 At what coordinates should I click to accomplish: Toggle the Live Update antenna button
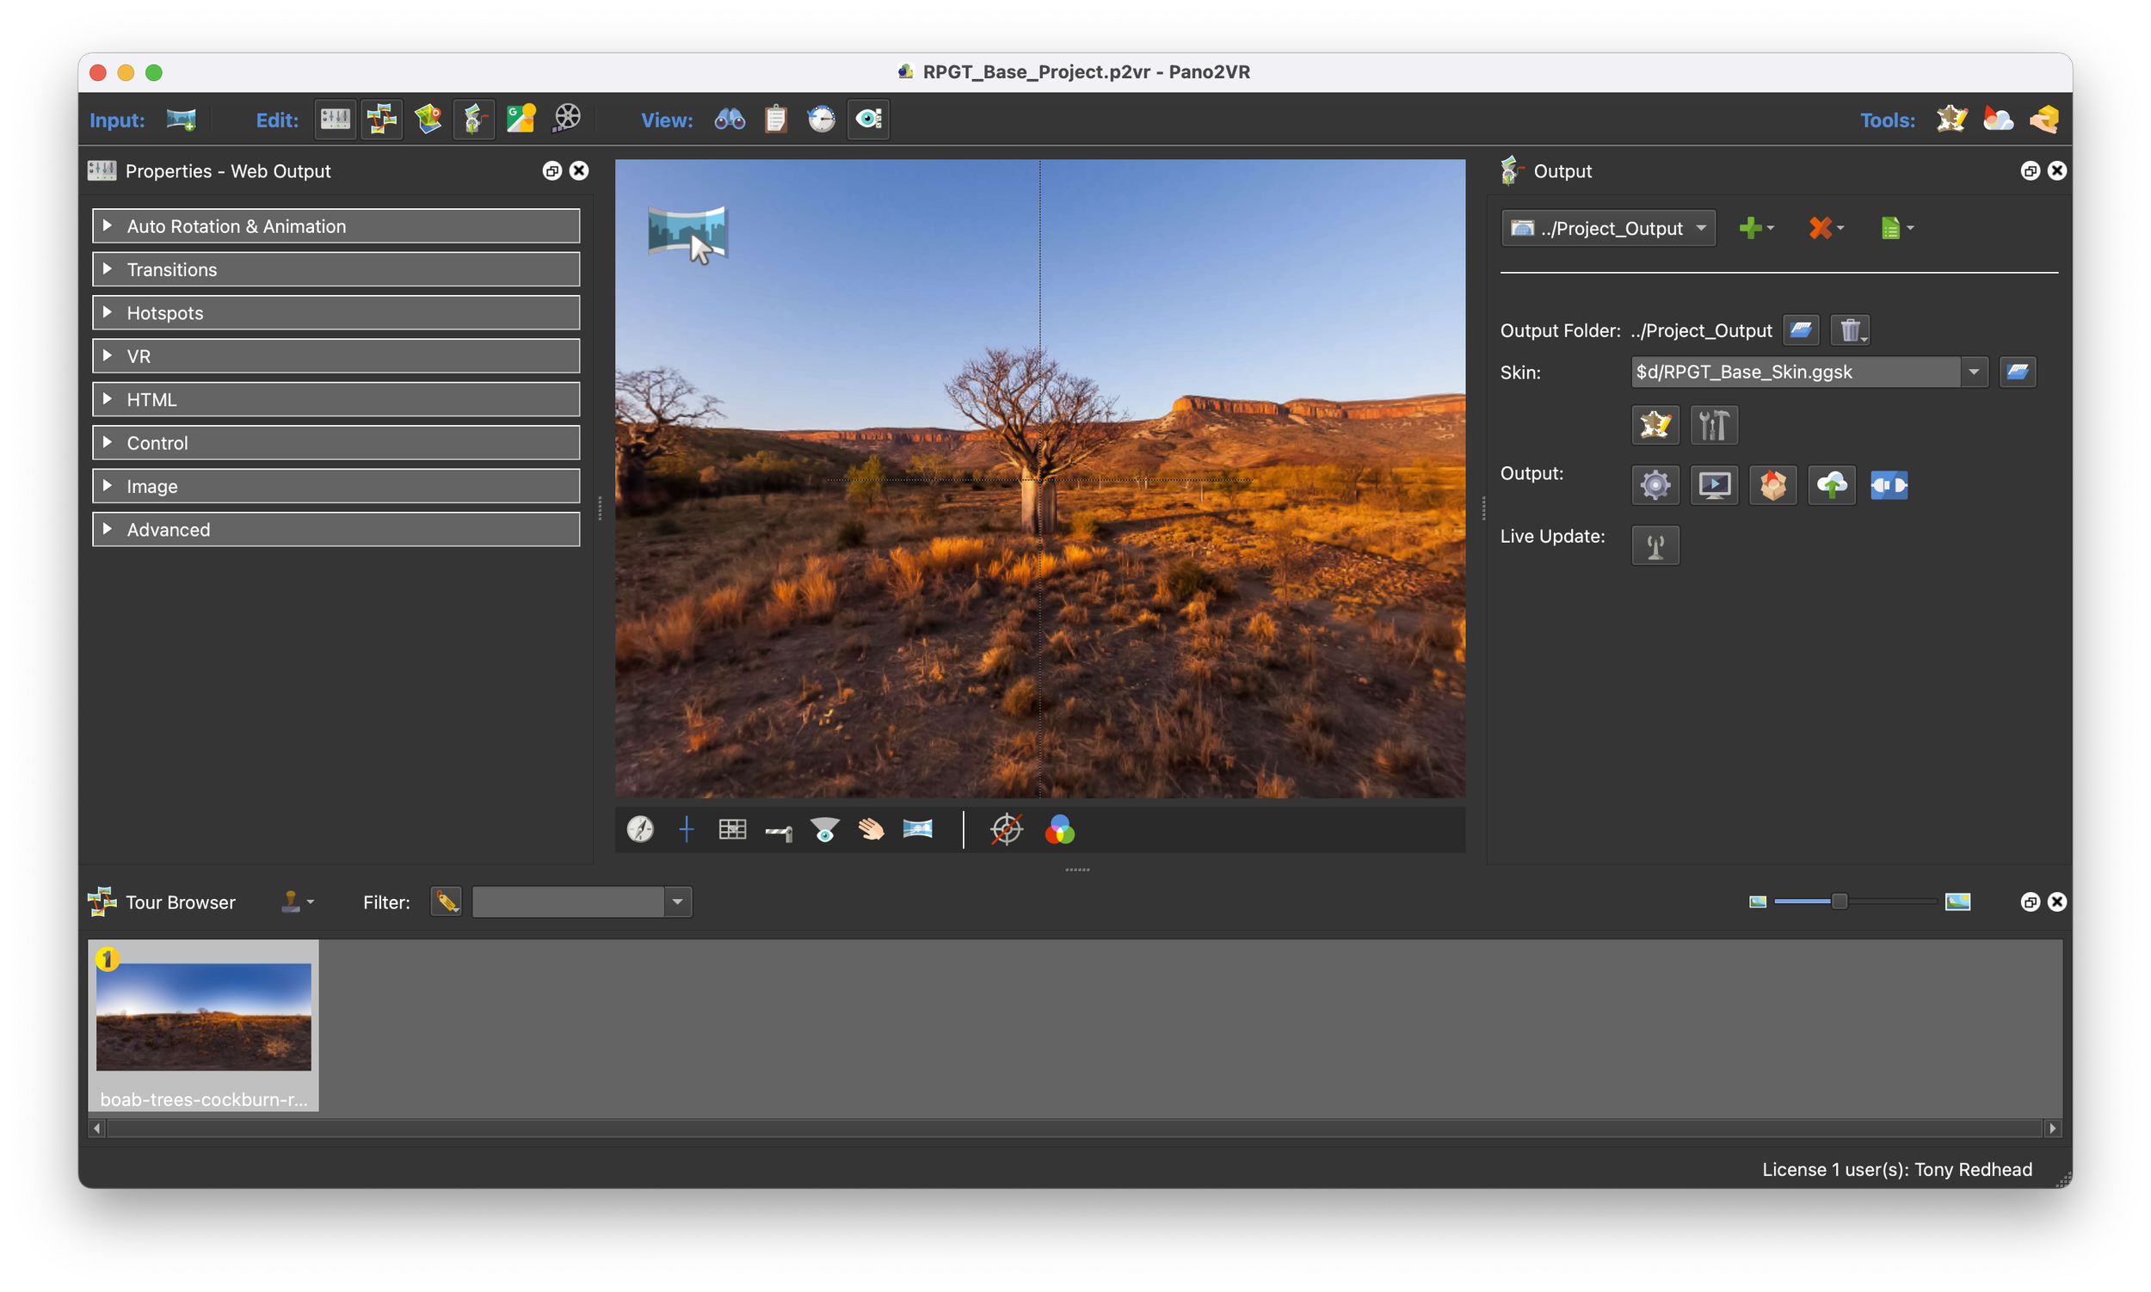[x=1655, y=546]
